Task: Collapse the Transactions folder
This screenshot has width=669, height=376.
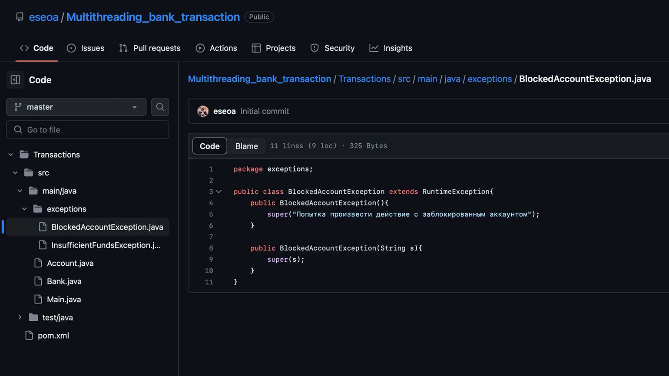Action: click(11, 155)
